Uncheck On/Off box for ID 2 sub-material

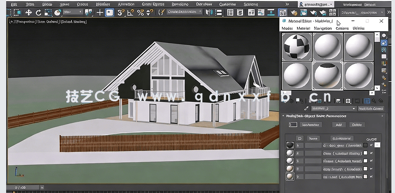pos(371,153)
